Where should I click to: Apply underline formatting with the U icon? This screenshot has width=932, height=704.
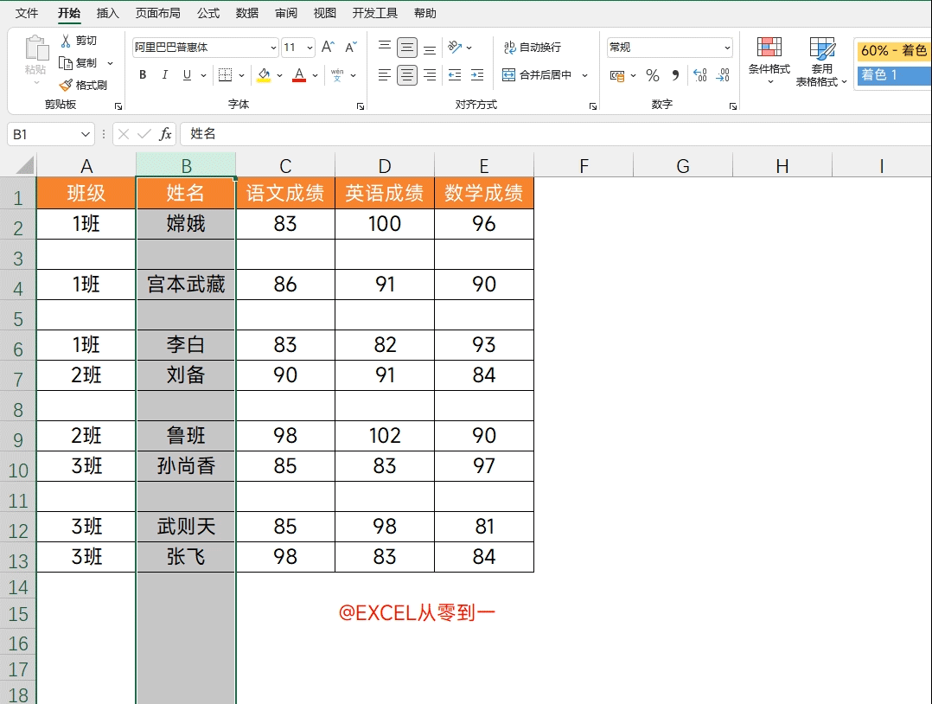187,75
